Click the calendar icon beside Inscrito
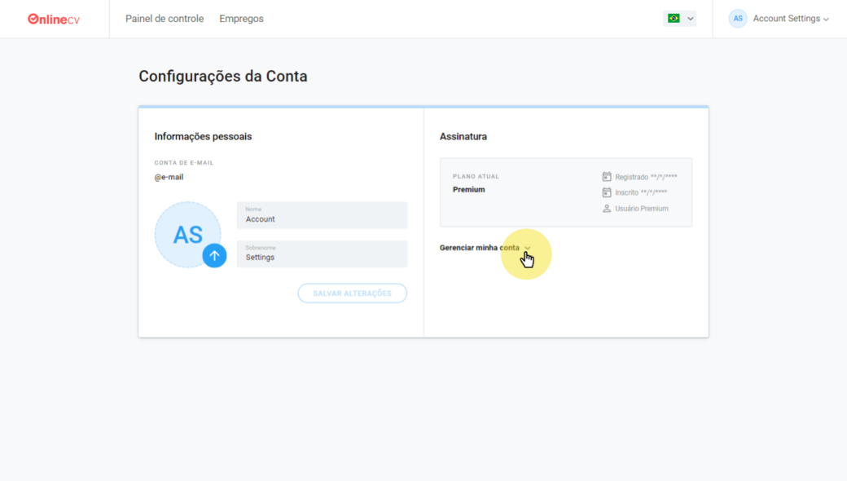Screen dimensions: 847x481 click(x=607, y=192)
